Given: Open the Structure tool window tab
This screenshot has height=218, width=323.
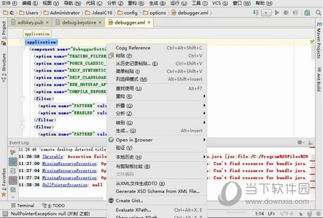Looking at the screenshot, I should point(4,67).
